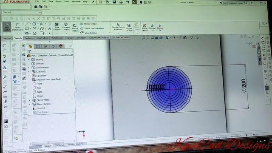The width and height of the screenshot is (272, 153).
Task: Click the Trim Entities tool
Action: [x=57, y=26]
